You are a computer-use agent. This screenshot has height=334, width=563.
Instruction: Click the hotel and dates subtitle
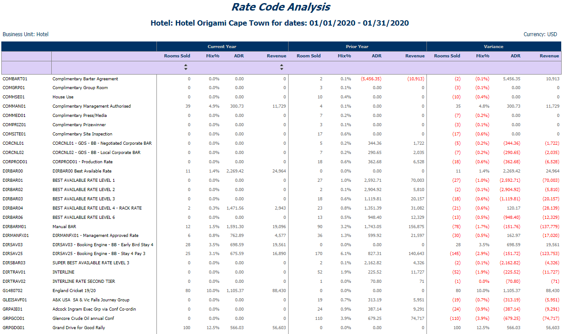tap(280, 23)
